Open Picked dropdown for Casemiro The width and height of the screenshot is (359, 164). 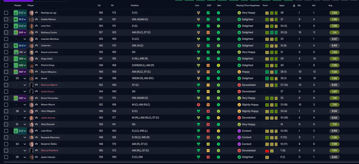(x=20, y=46)
